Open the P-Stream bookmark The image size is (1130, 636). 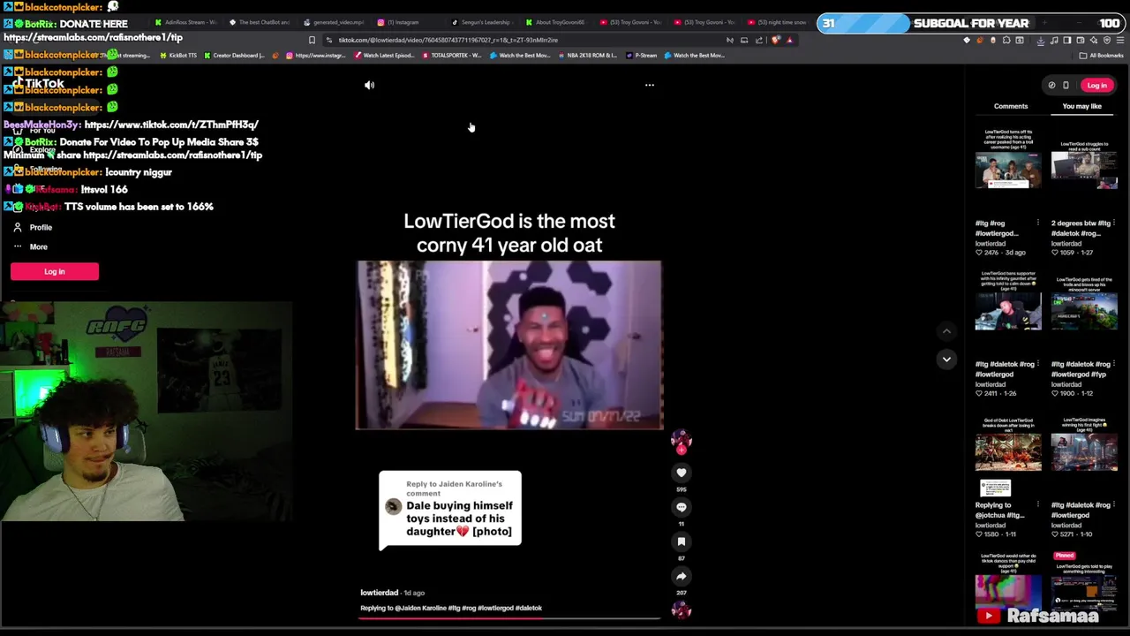642,56
